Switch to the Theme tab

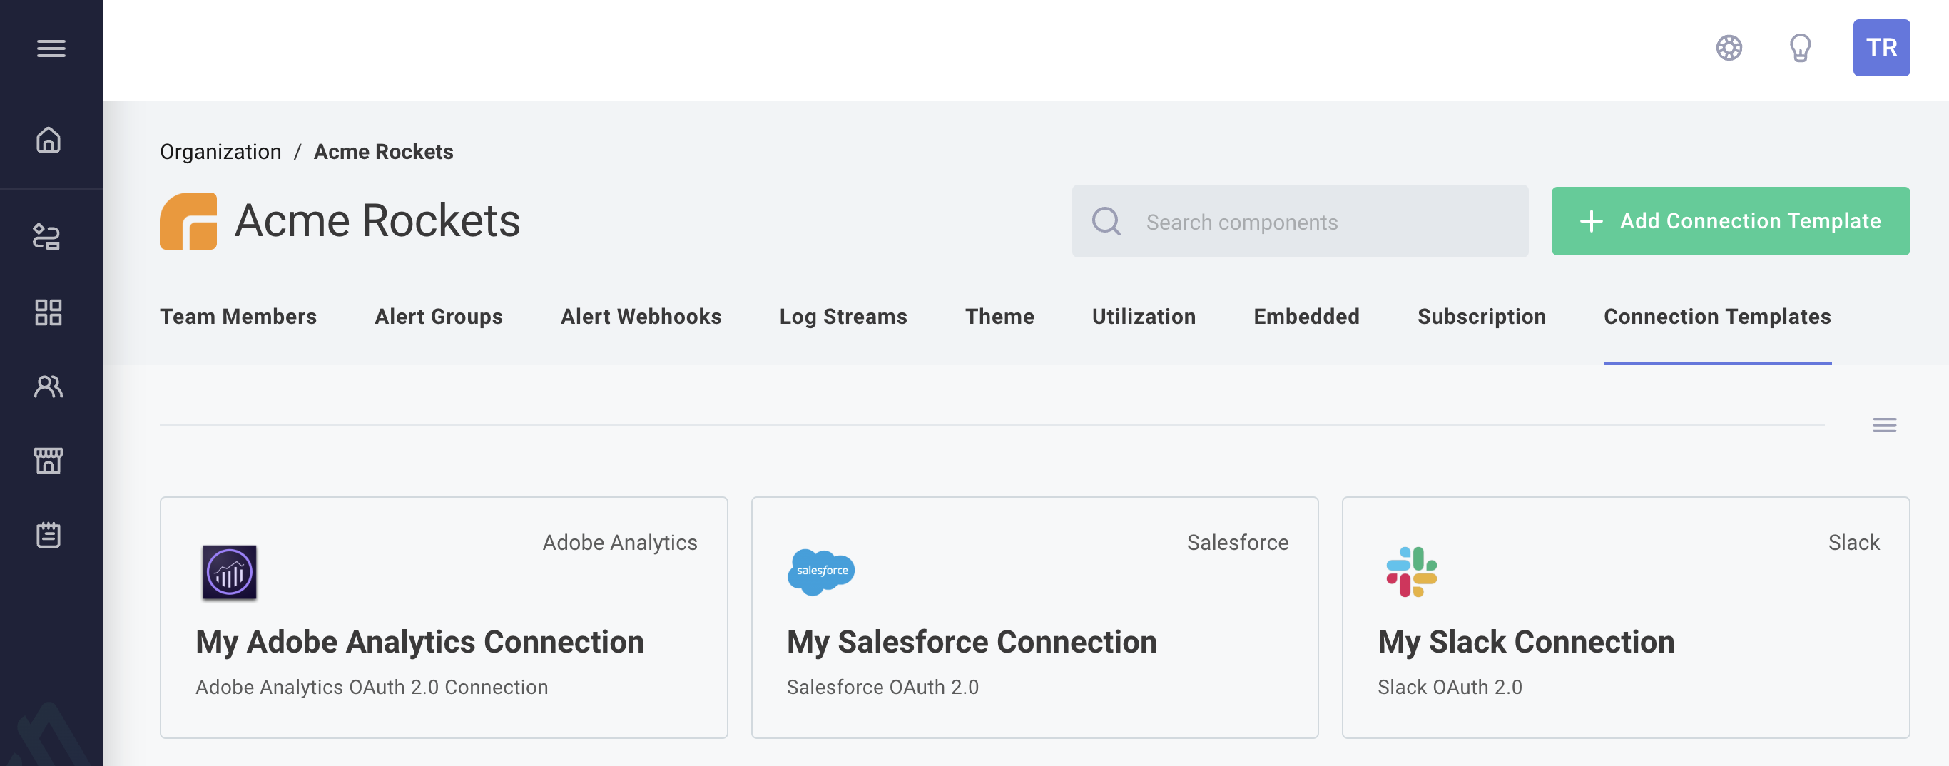tap(999, 316)
